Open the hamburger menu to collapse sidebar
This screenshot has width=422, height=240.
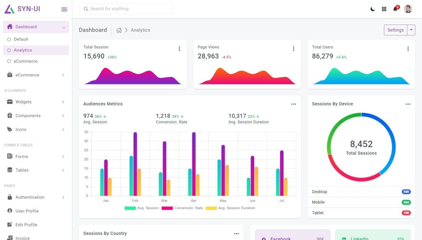point(64,9)
